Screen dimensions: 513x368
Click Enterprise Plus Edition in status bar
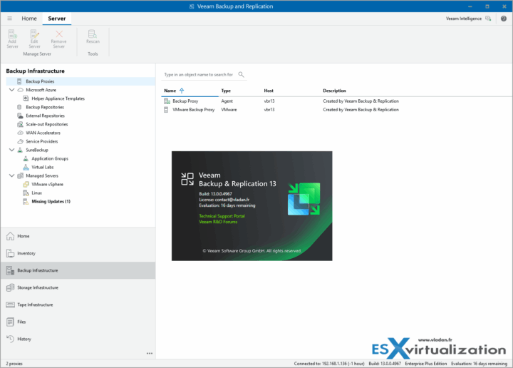click(x=425, y=364)
